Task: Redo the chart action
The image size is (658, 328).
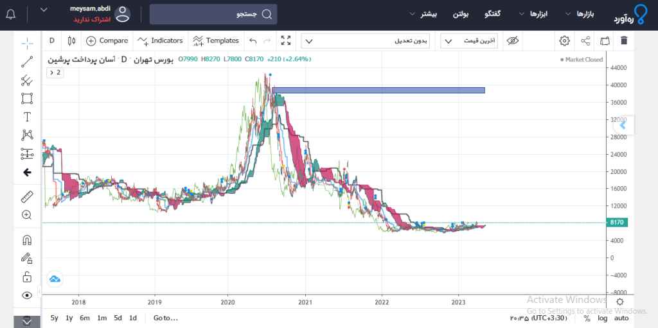Action: pyautogui.click(x=267, y=40)
